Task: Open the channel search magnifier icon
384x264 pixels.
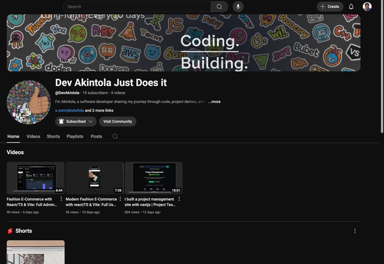Action: [115, 136]
